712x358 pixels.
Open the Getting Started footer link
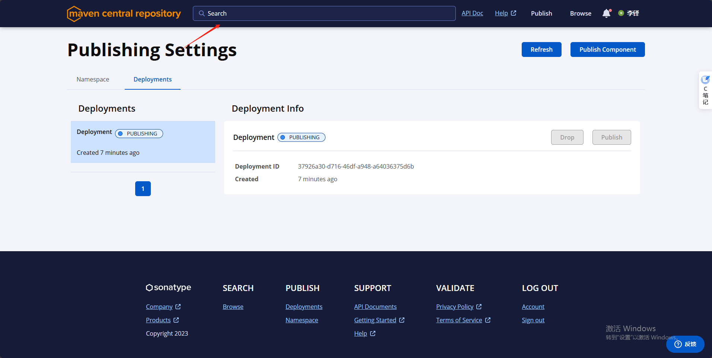click(x=375, y=320)
